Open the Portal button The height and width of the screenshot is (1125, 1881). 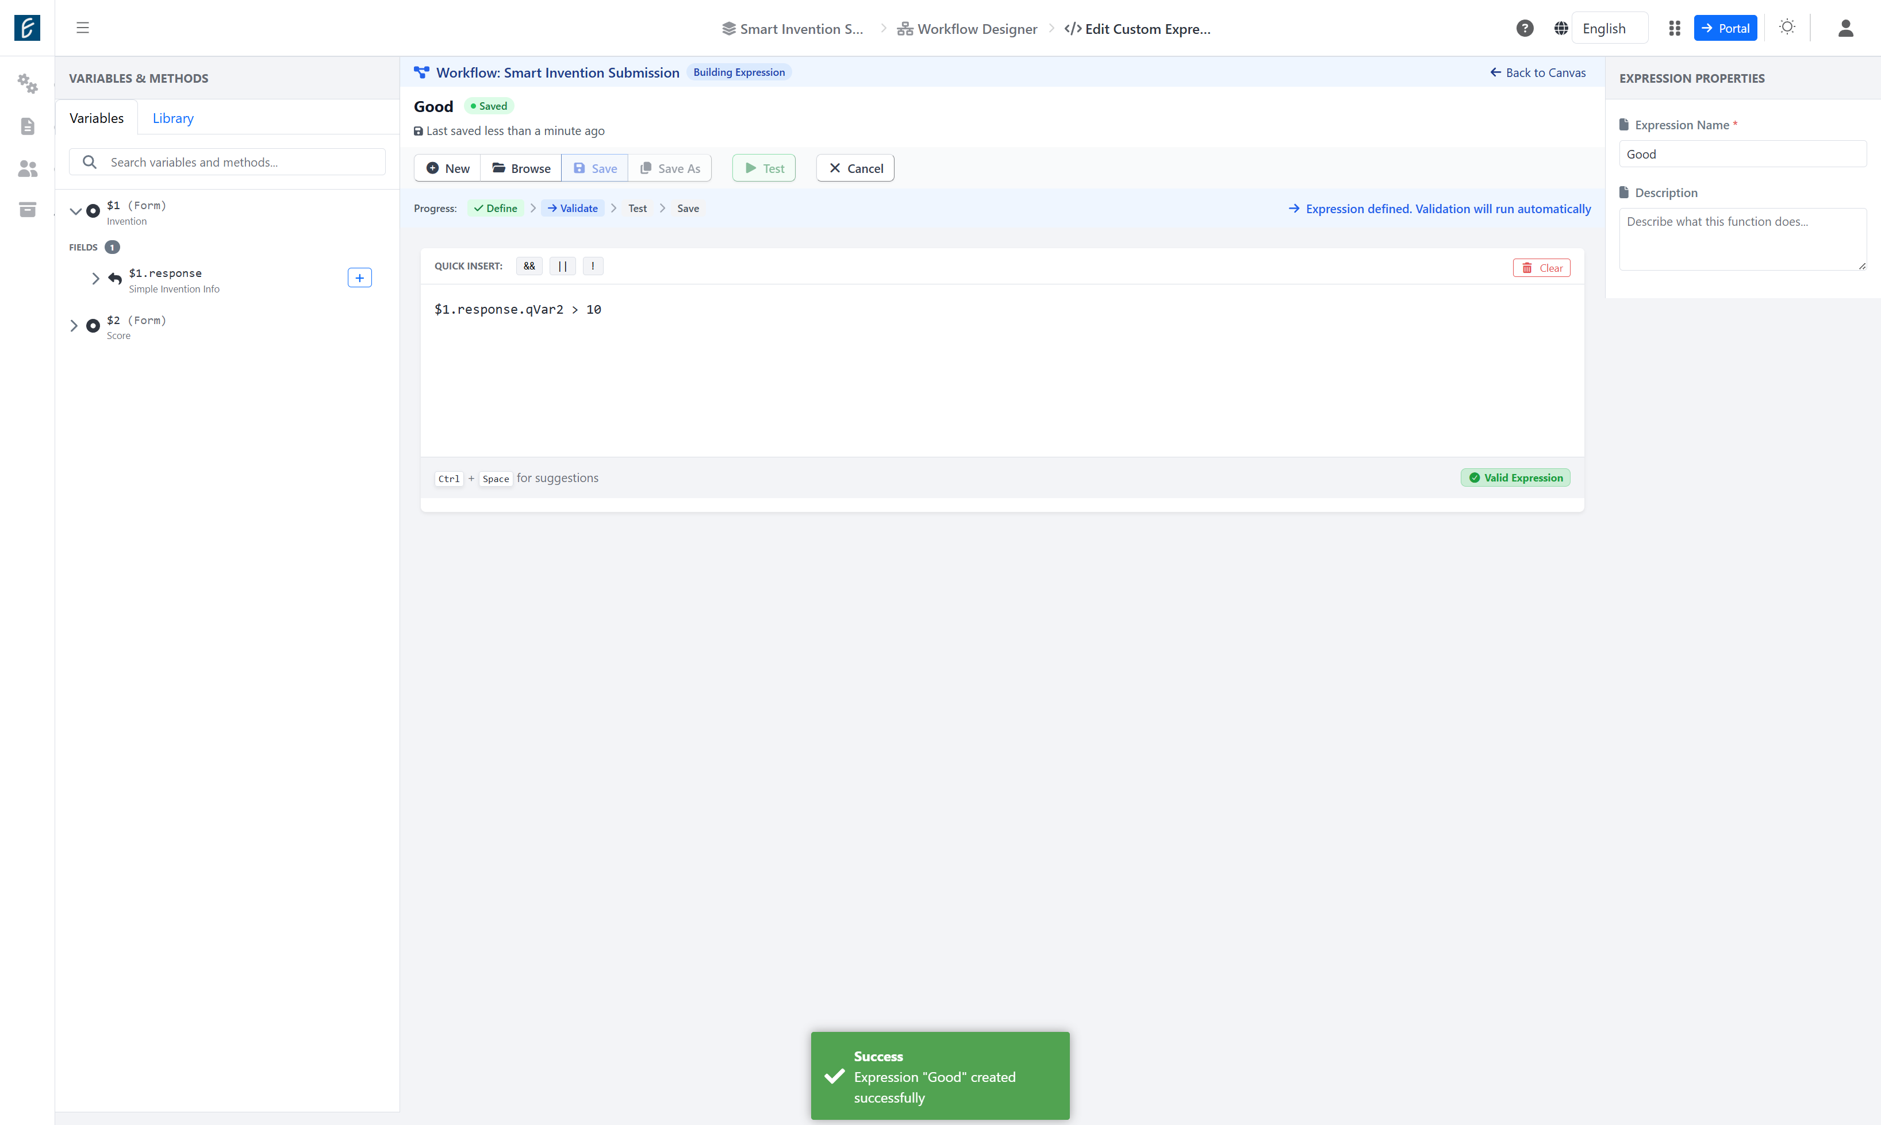coord(1726,28)
